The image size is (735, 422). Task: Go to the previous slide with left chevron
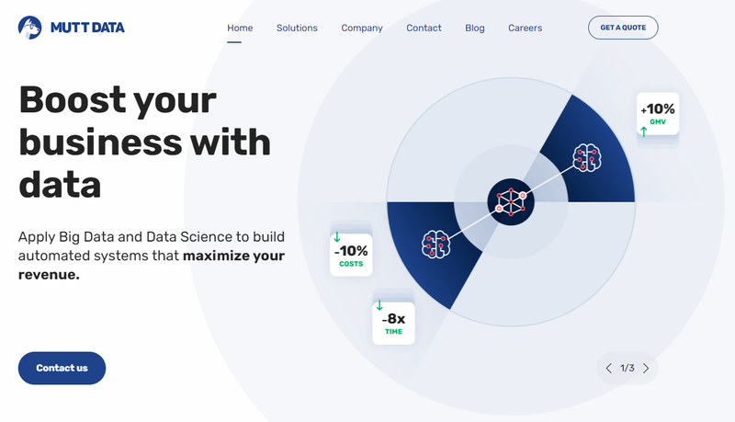click(608, 368)
